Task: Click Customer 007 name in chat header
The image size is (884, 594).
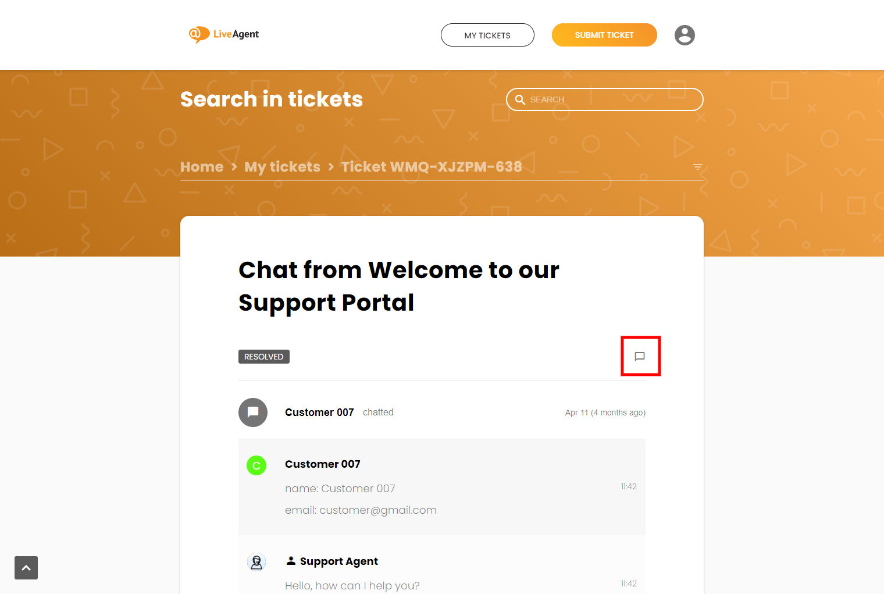Action: pyautogui.click(x=319, y=412)
